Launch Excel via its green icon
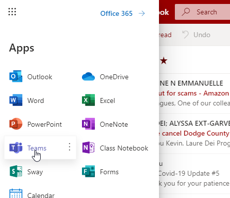230x198 pixels. pyautogui.click(x=88, y=100)
